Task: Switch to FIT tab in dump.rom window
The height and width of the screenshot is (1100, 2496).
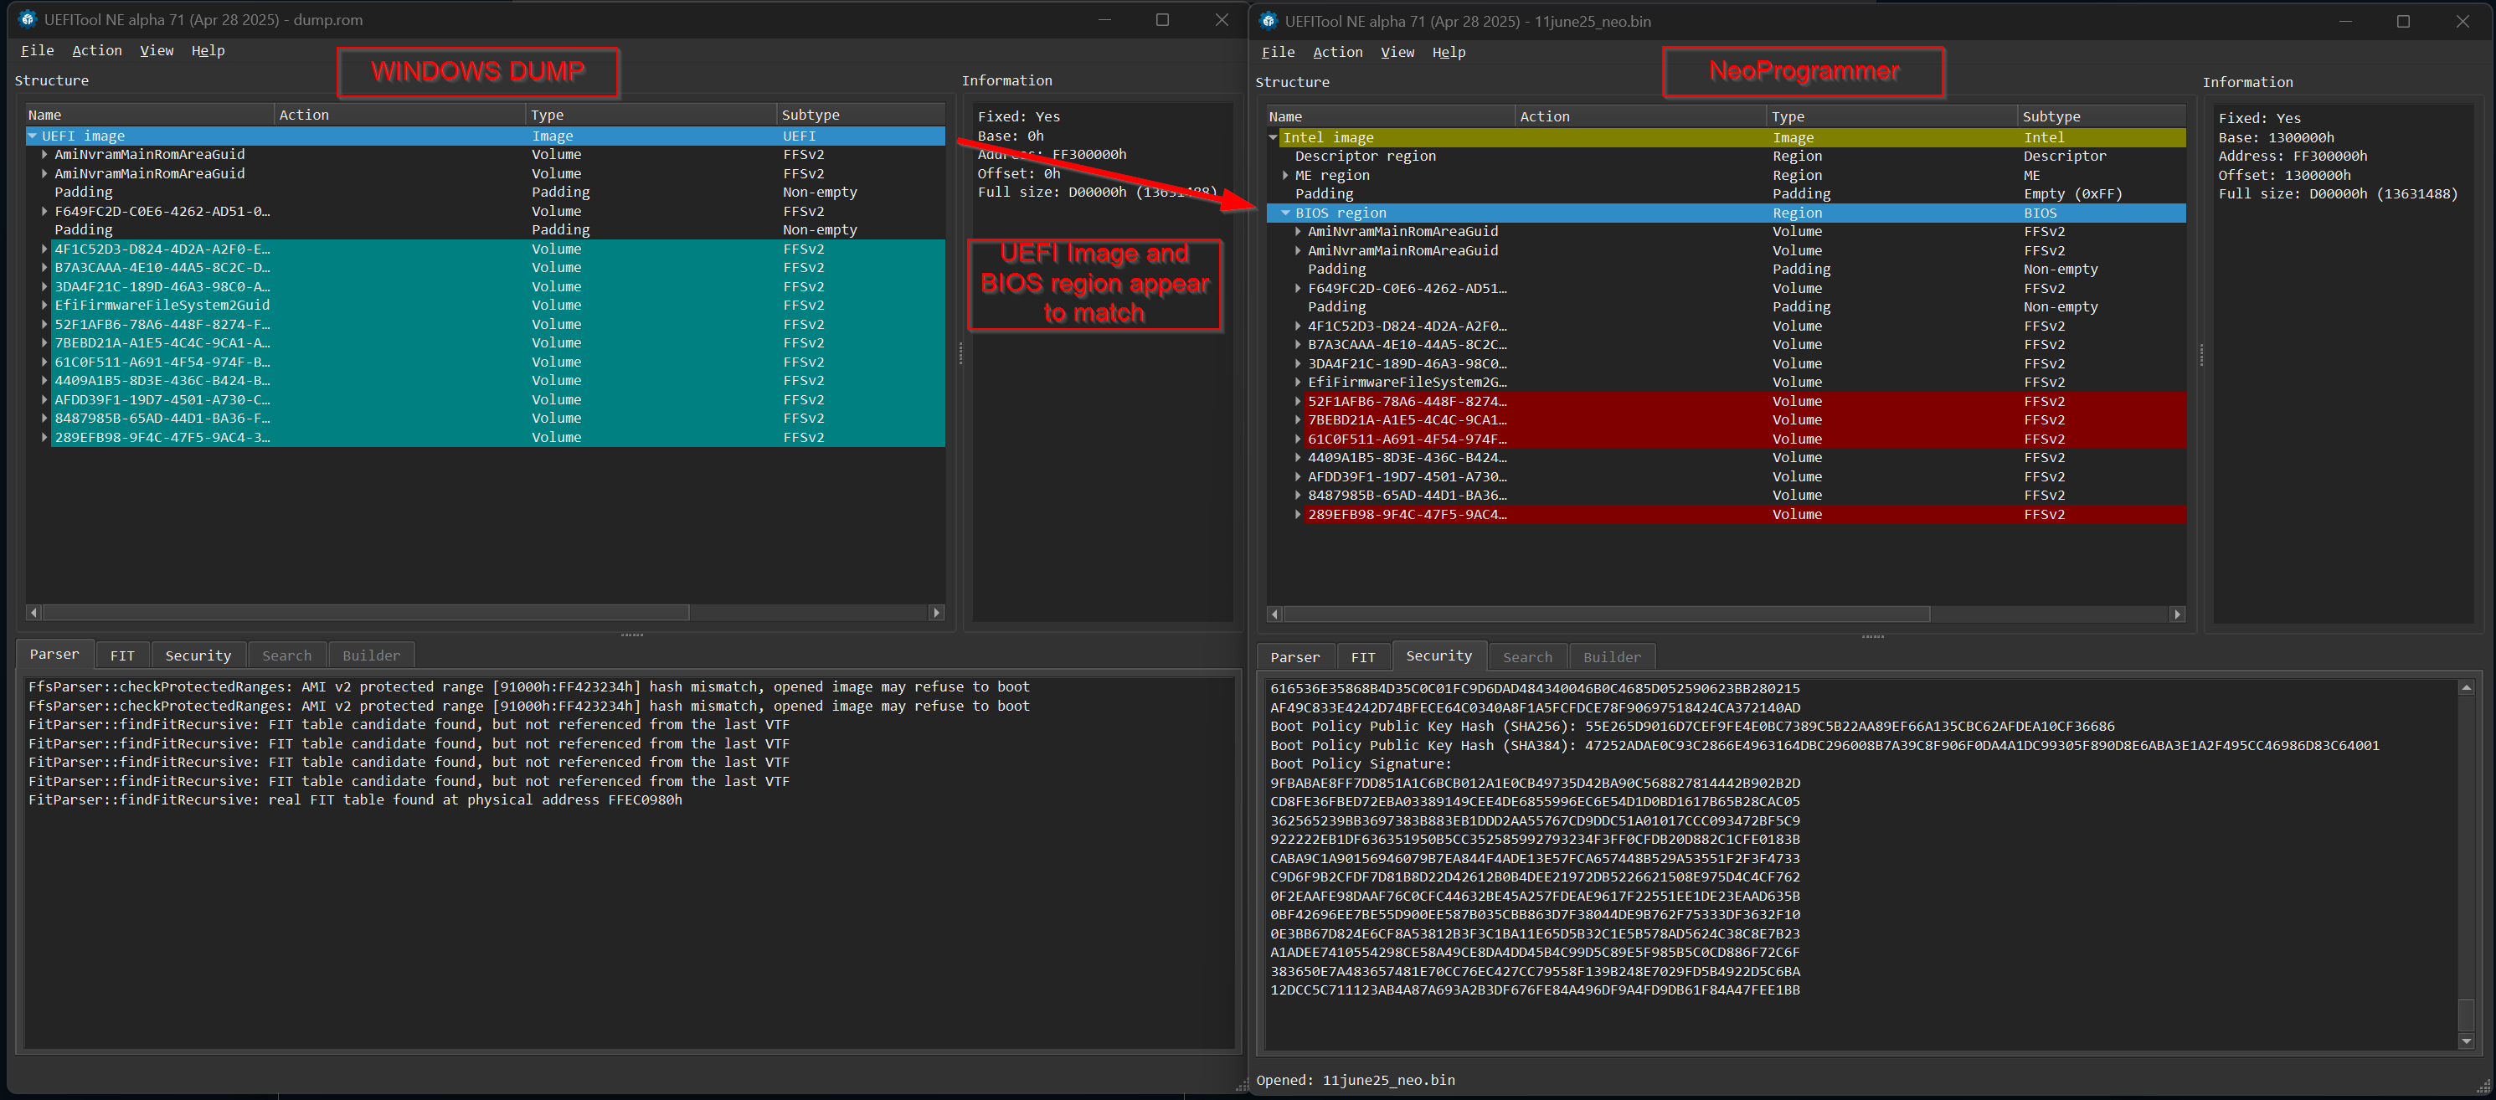Action: click(122, 656)
